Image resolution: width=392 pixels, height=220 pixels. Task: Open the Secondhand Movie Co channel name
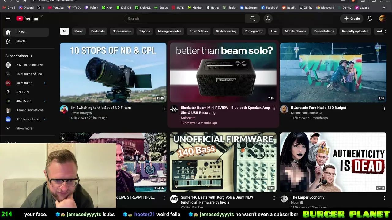tap(307, 113)
